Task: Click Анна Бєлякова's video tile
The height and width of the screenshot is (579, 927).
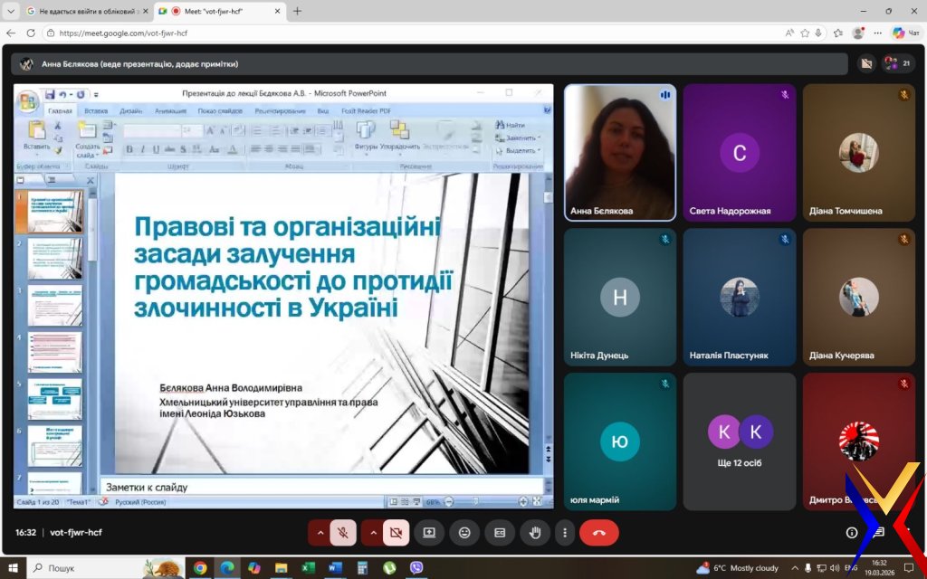Action: coord(619,152)
